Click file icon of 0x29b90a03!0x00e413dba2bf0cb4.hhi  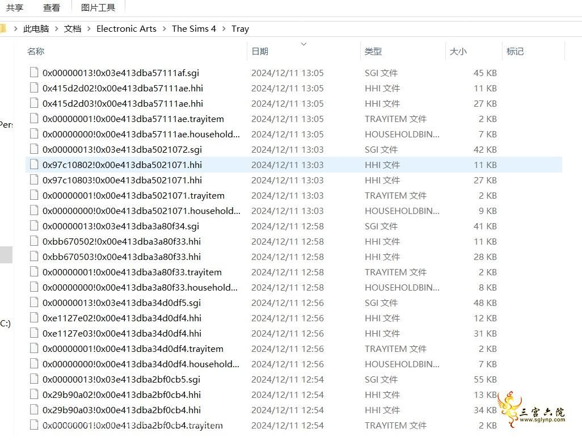pyautogui.click(x=34, y=410)
